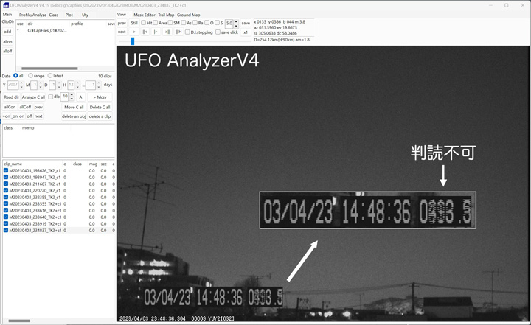Click the allCoff button
Image resolution: width=531 pixels, height=325 pixels.
(x=25, y=107)
